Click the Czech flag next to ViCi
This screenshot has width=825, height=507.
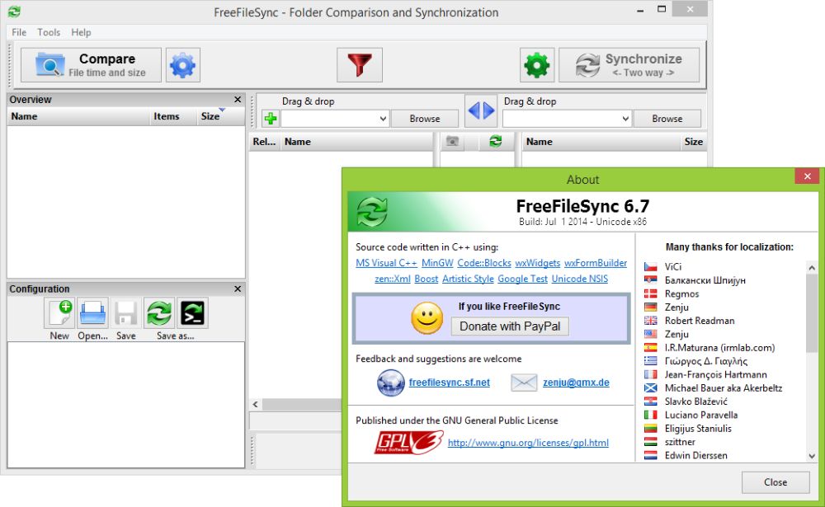tap(651, 266)
